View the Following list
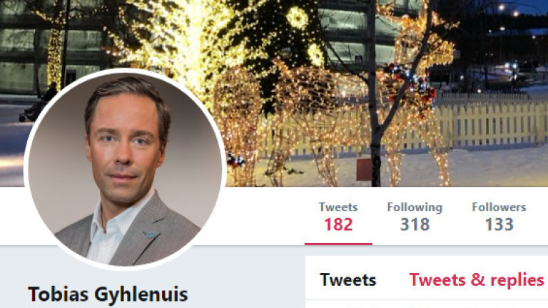The width and height of the screenshot is (548, 308). click(x=415, y=217)
